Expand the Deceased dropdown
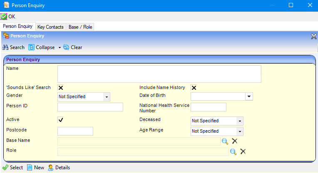318x173 pixels. click(239, 121)
